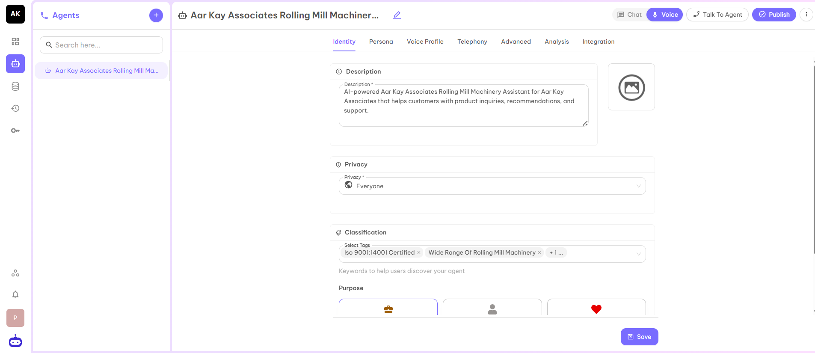815x353 pixels.
Task: Open the Integration tab
Action: click(x=599, y=42)
